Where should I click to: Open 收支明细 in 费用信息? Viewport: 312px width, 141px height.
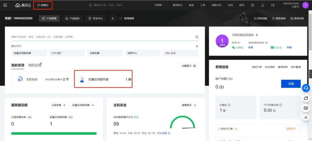click(x=270, y=67)
